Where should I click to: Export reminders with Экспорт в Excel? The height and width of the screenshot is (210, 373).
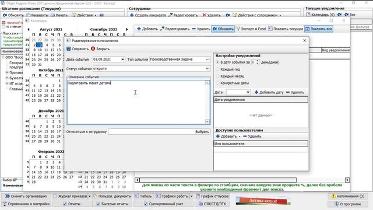point(251,29)
